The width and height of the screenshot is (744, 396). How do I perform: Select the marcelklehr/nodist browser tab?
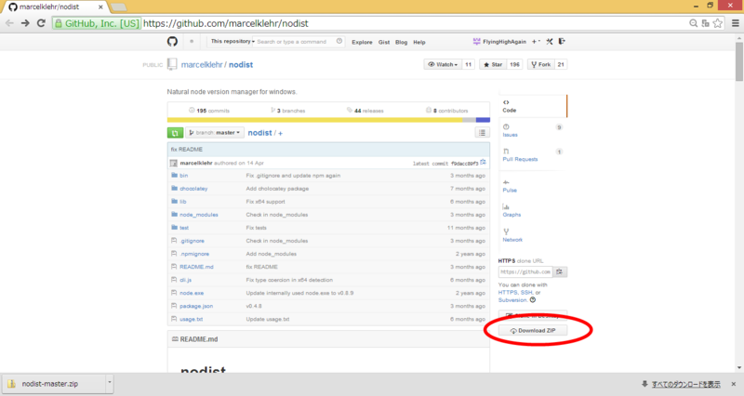click(x=55, y=7)
